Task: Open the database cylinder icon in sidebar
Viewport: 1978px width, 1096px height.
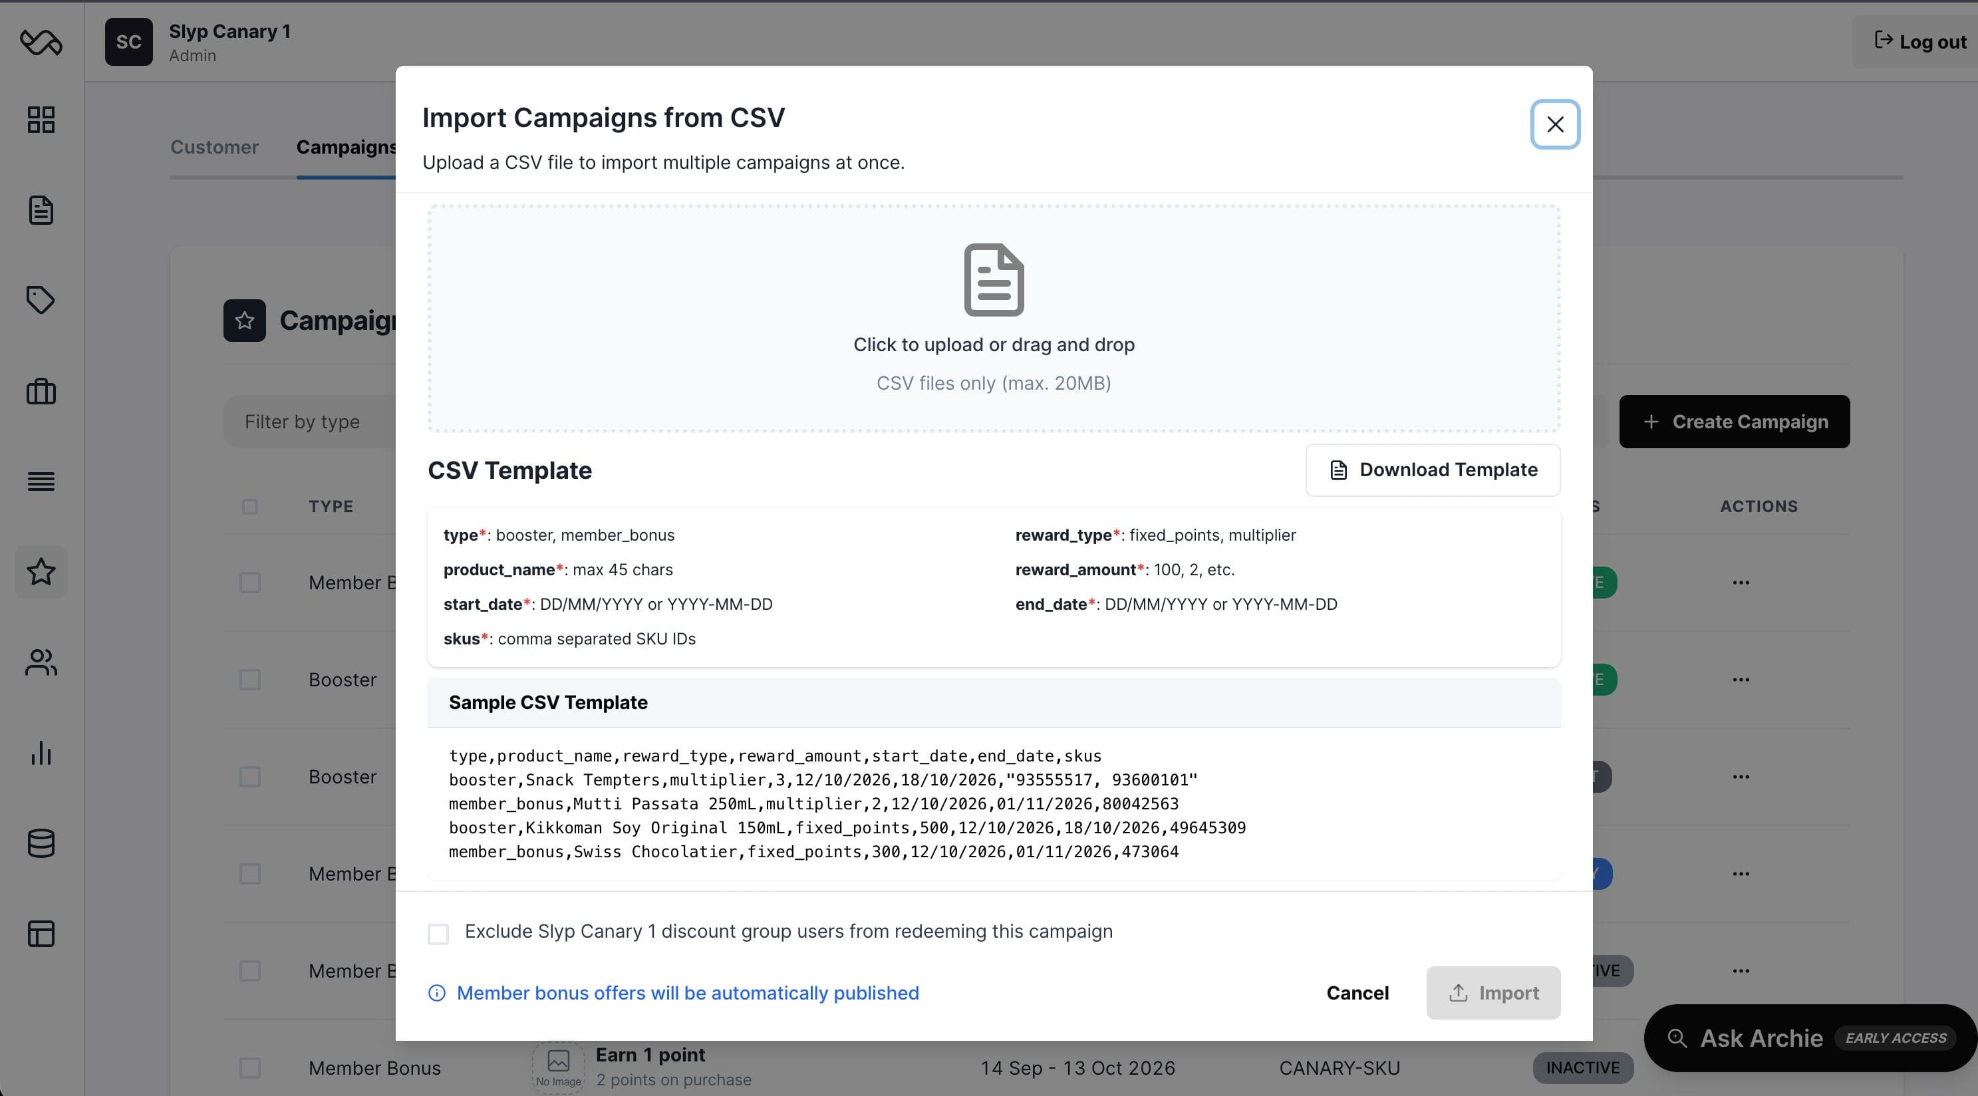Action: (x=41, y=843)
